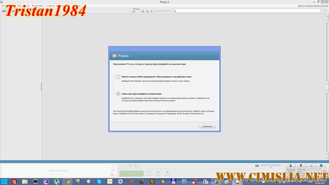
Task: Open the 'Фотография' menu
Action: click(38, 5)
